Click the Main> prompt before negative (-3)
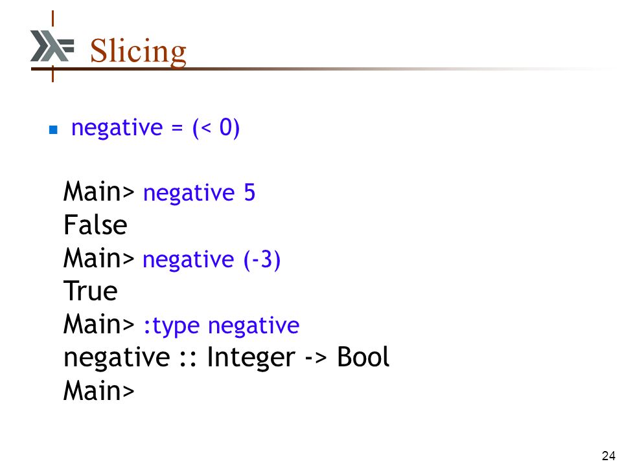 (99, 258)
